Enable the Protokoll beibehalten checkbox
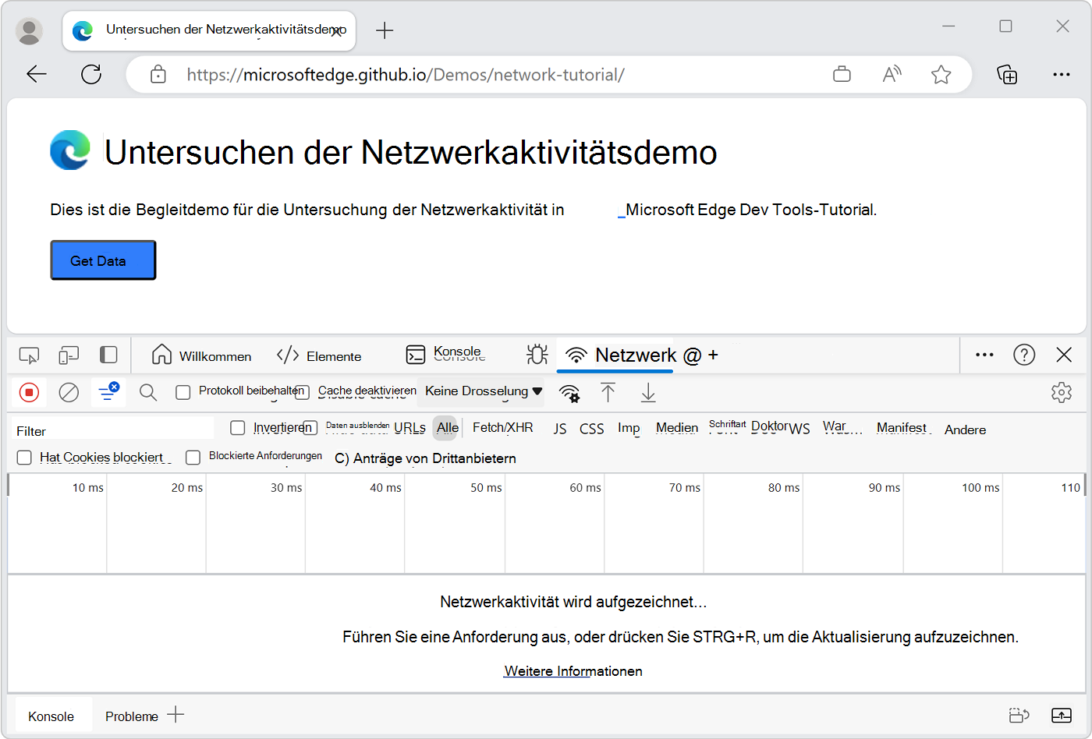This screenshot has height=739, width=1092. [x=183, y=392]
